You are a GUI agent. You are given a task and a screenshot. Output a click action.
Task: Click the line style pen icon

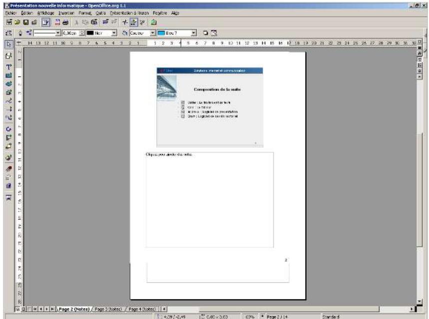tap(20, 33)
